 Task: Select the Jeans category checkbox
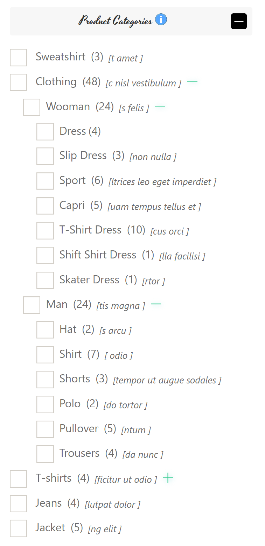[19, 504]
